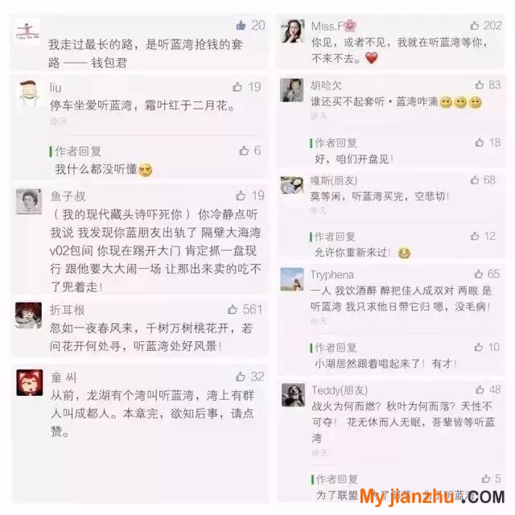The height and width of the screenshot is (515, 515).
Task: Like 嘎斯(朋友) comment with 68 likes
Action: 475,179
